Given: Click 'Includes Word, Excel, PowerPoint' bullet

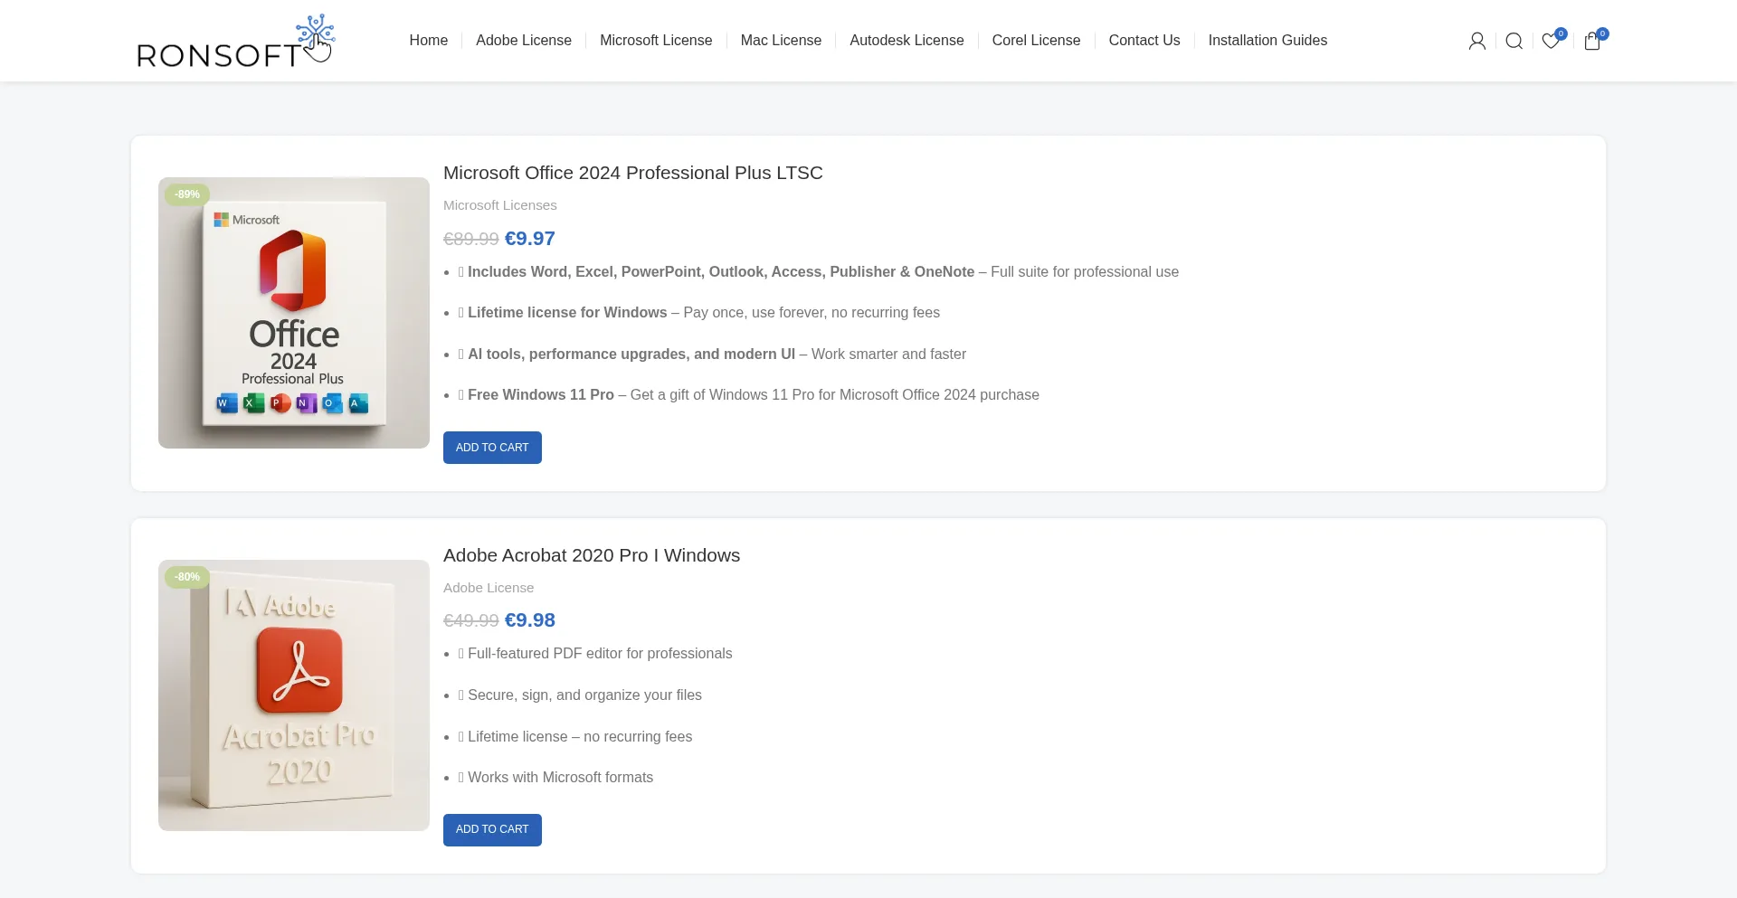Looking at the screenshot, I should pos(819,272).
